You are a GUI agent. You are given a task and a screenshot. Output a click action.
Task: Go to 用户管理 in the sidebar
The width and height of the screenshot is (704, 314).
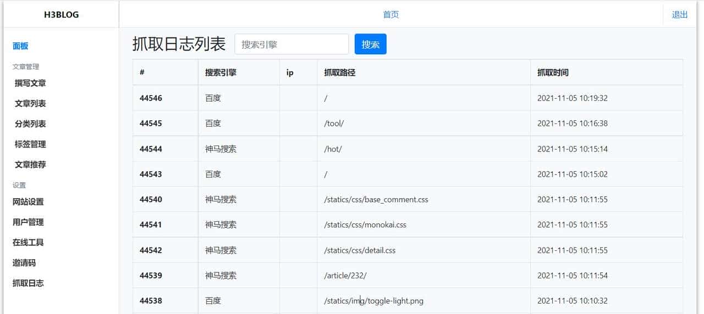[28, 222]
